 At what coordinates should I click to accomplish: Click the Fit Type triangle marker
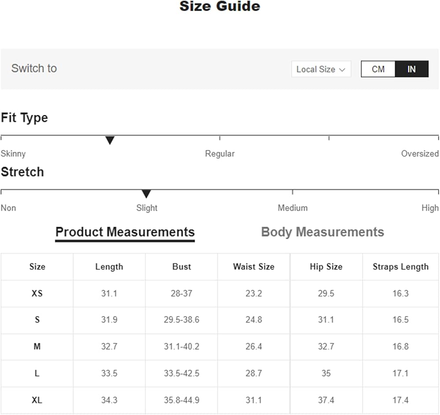point(110,140)
